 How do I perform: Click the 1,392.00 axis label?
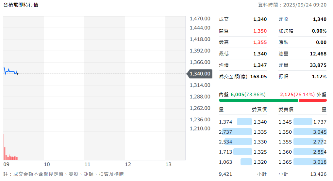pos(200,51)
